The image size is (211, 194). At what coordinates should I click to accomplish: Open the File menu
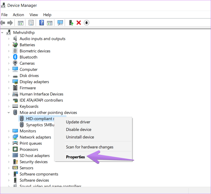click(4, 15)
